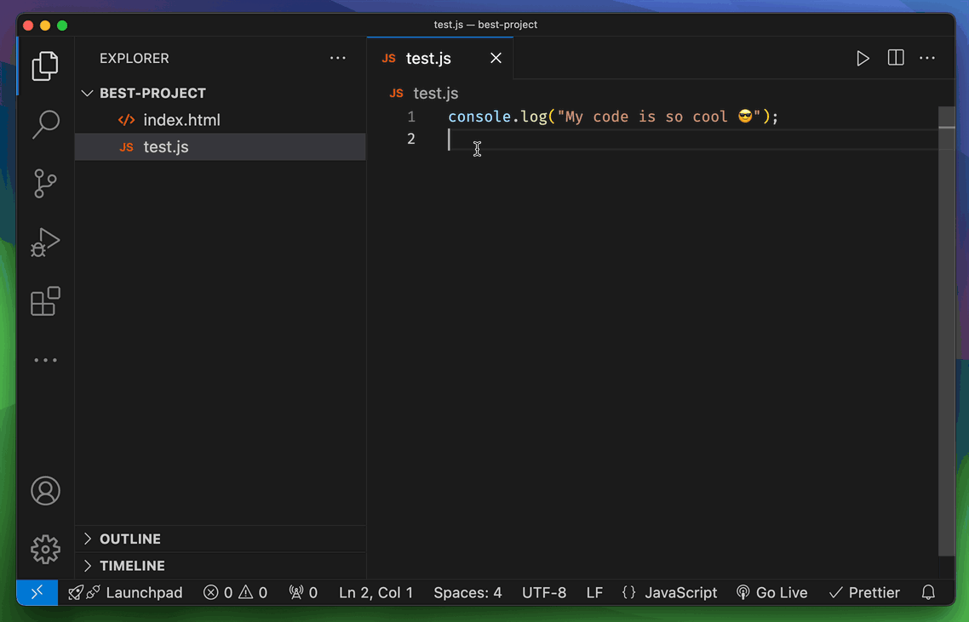Split the editor to the right
The height and width of the screenshot is (622, 969).
click(896, 58)
